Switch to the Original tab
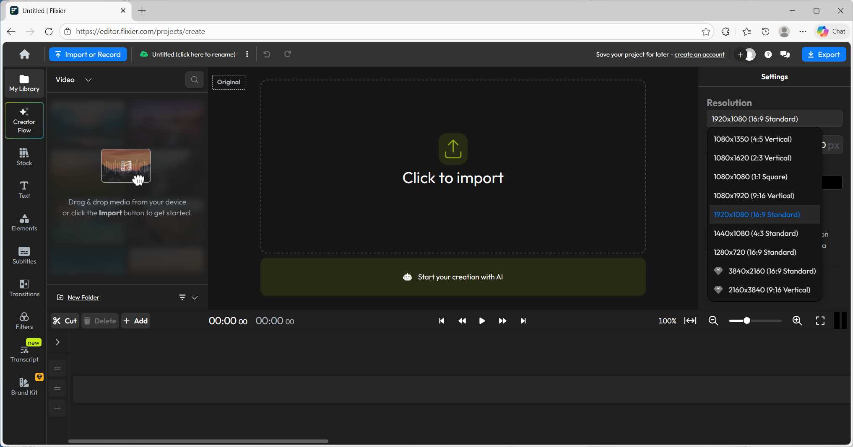 point(229,82)
